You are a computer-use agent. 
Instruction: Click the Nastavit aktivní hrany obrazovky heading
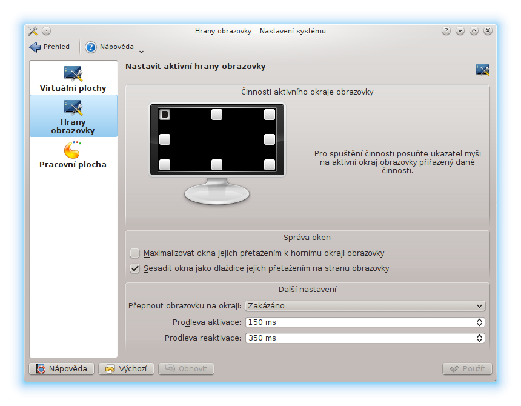click(x=195, y=67)
